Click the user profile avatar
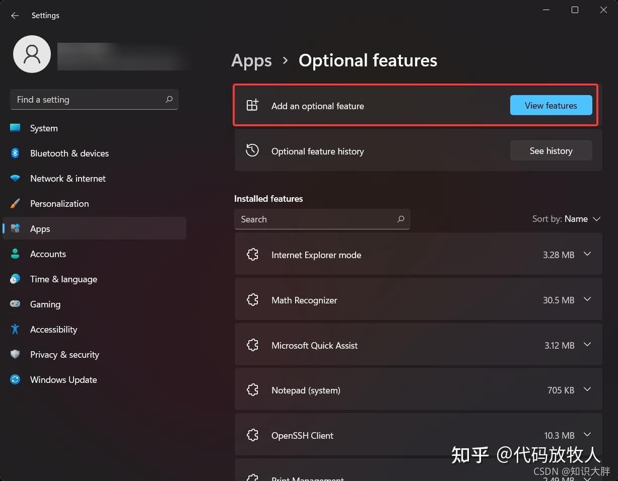 tap(32, 54)
